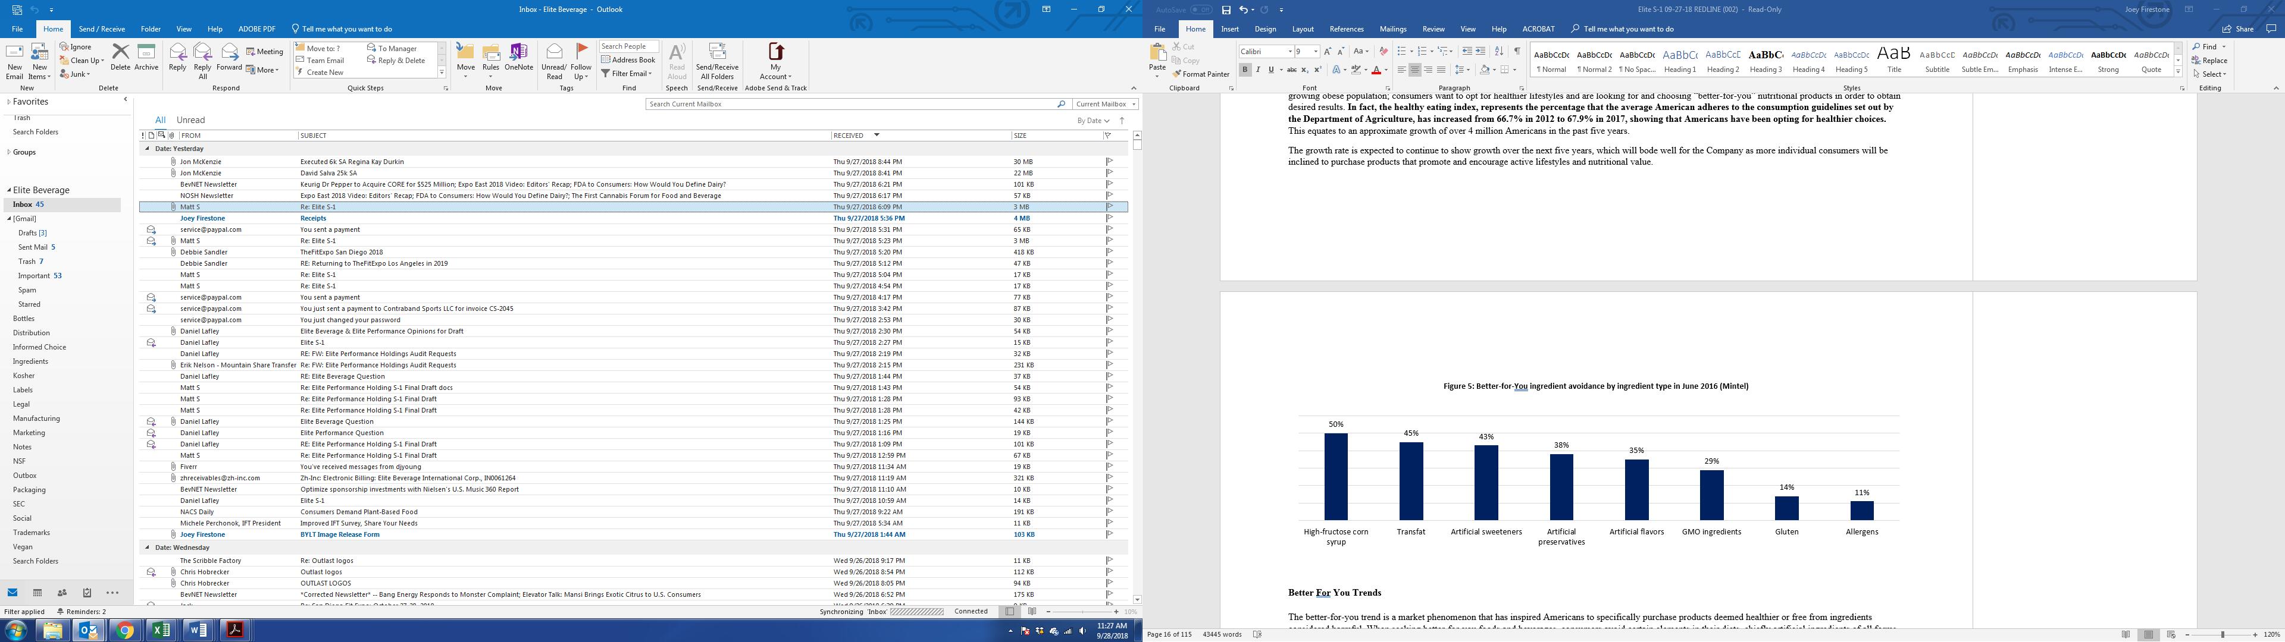Open the By Date sort dropdown
The width and height of the screenshot is (2285, 642).
[1093, 121]
